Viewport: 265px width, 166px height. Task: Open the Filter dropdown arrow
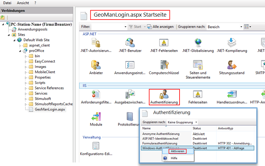pyautogui.click(x=125, y=27)
